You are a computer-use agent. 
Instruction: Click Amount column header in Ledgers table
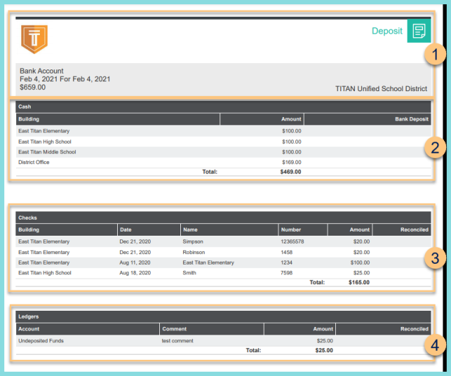coord(299,329)
